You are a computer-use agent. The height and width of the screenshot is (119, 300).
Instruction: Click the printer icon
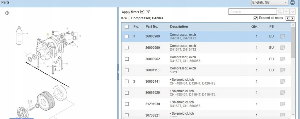point(292,3)
